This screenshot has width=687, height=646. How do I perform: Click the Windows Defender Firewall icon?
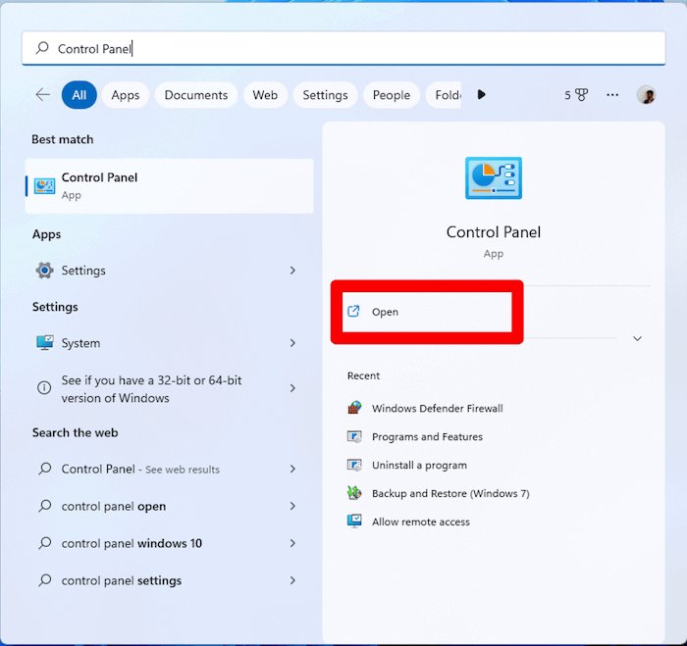[x=354, y=408]
